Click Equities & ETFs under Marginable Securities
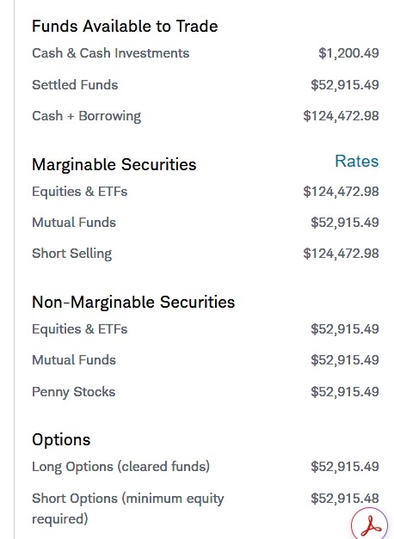 coord(79,192)
